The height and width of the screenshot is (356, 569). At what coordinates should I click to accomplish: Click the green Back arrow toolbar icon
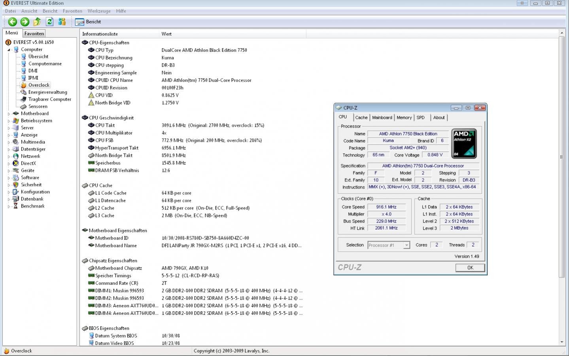13,22
